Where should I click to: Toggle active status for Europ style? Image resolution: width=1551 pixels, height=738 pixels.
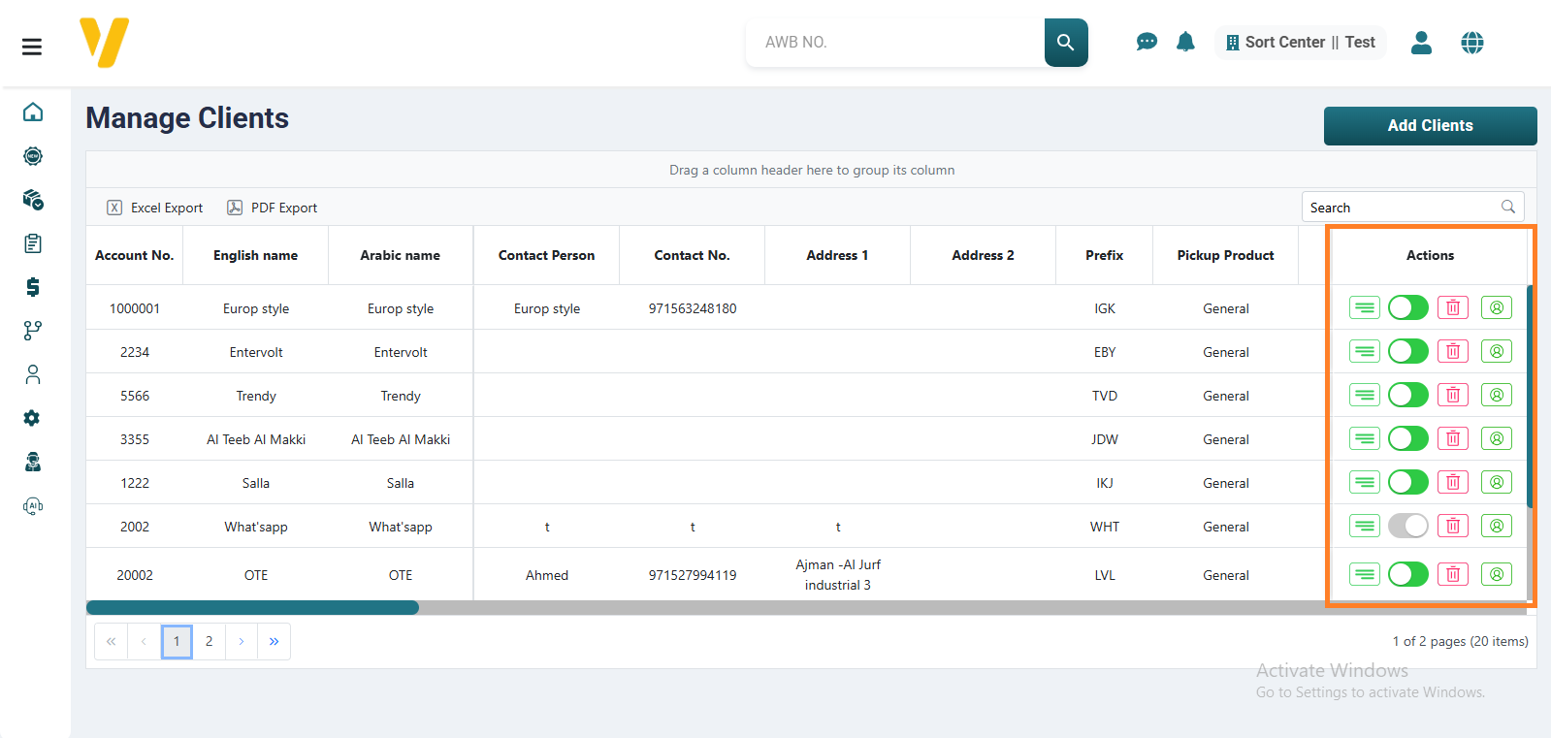[1407, 307]
